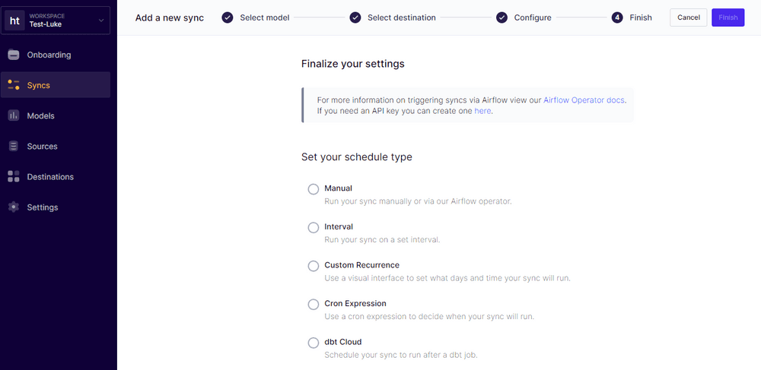Image resolution: width=761 pixels, height=370 pixels.
Task: Click the Select model step checkmark
Action: pos(228,17)
